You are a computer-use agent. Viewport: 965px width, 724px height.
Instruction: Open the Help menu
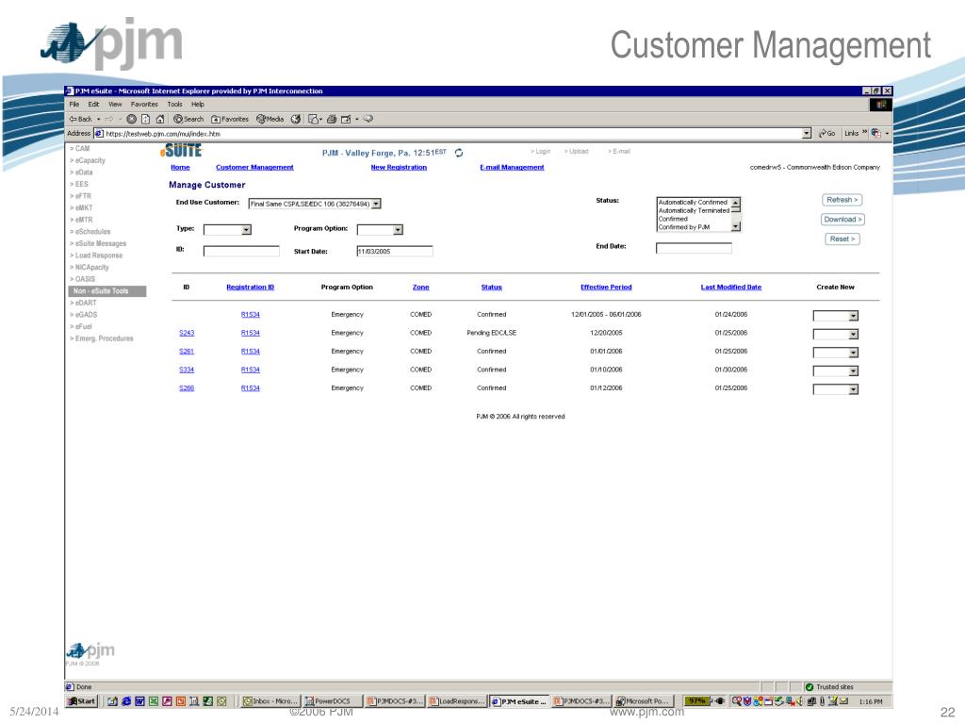pyautogui.click(x=198, y=104)
